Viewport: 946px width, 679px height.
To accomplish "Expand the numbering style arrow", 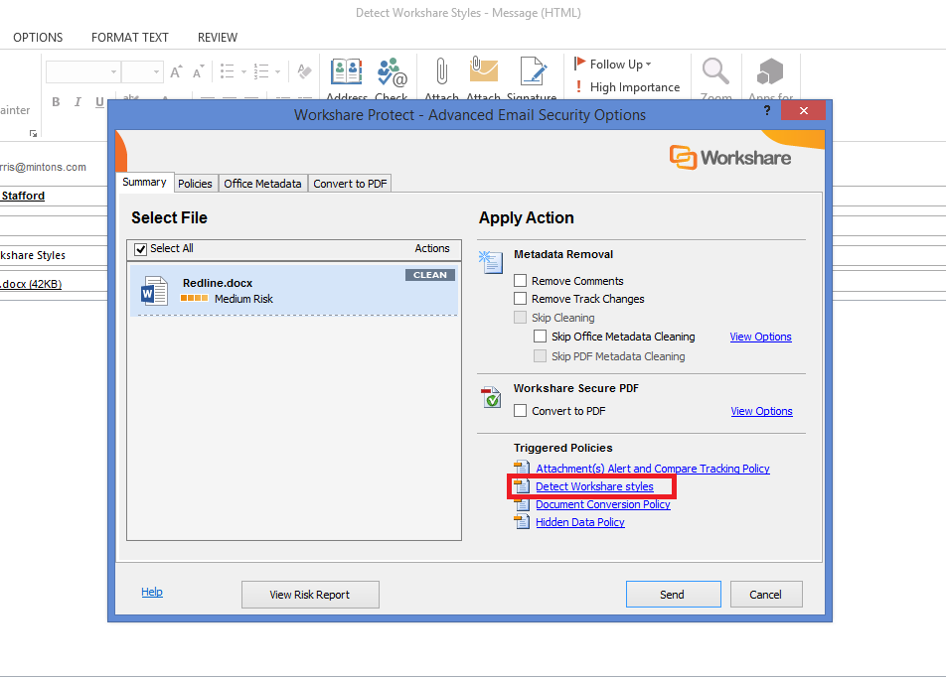I will tap(277, 72).
